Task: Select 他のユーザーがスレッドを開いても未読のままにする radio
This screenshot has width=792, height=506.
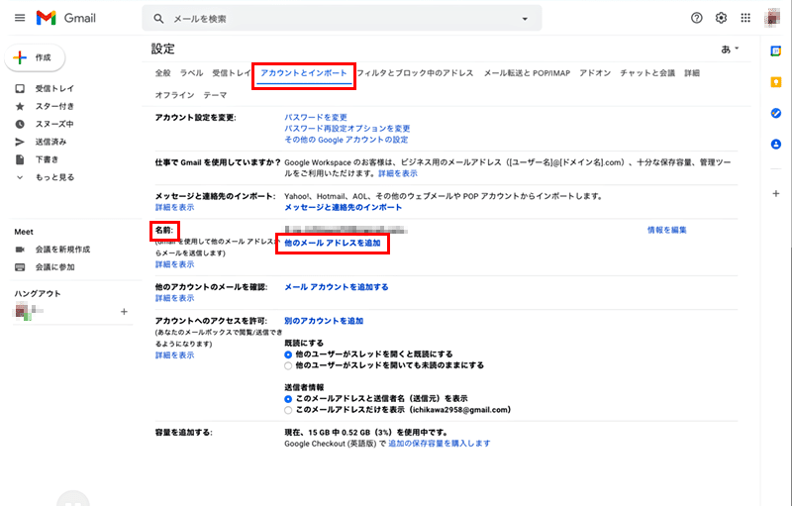Action: click(x=288, y=365)
